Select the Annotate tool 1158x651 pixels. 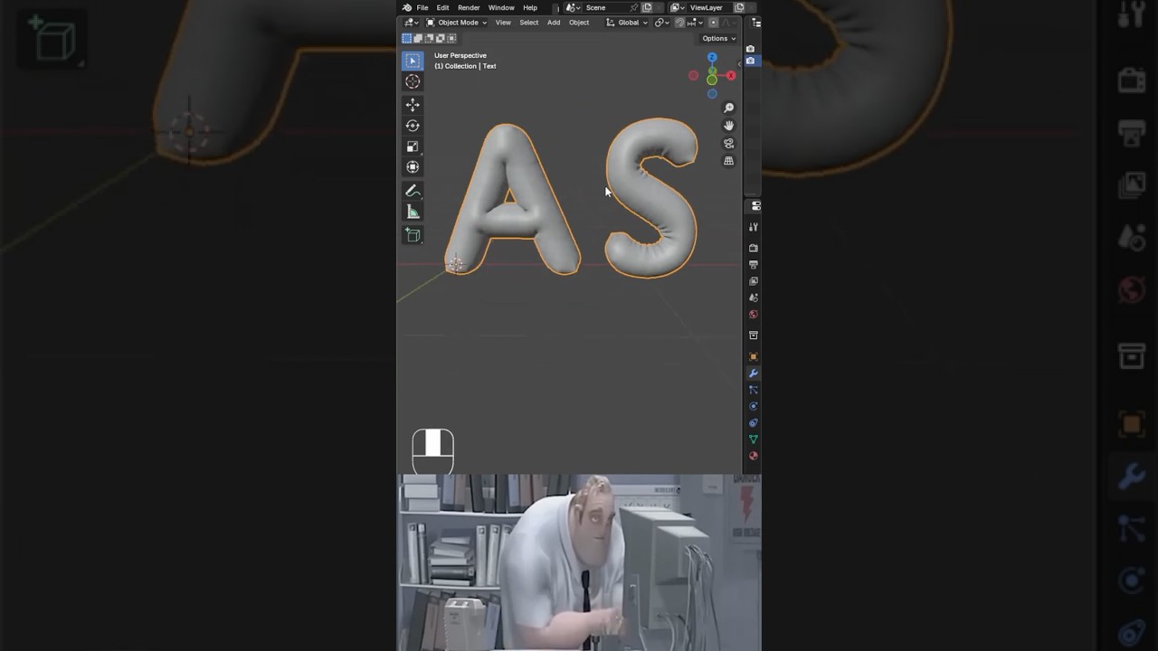pos(413,191)
